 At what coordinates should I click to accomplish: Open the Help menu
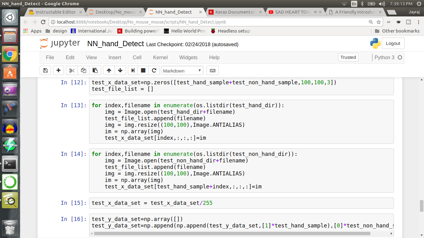point(214,57)
